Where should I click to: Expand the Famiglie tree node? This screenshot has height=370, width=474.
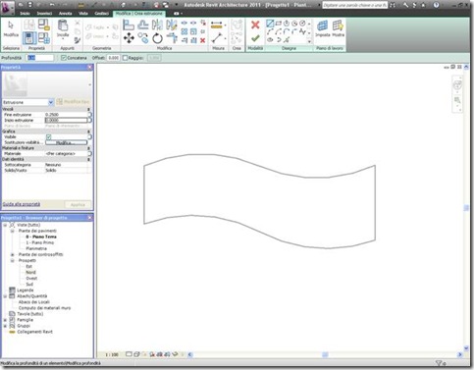(x=5, y=320)
